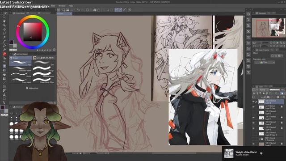Click the lock icon on Layer 6

(282, 123)
